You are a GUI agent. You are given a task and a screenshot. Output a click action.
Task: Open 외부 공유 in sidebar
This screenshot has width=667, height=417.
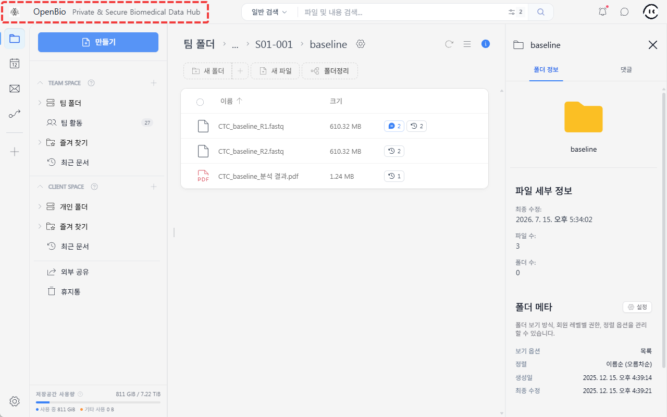pyautogui.click(x=75, y=272)
